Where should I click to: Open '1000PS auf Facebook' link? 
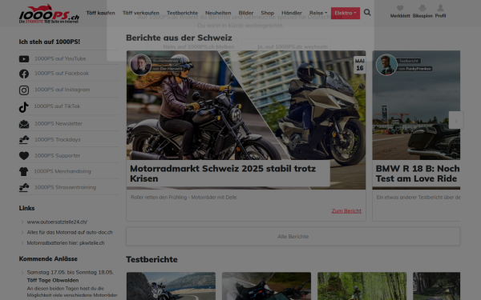pyautogui.click(x=62, y=73)
